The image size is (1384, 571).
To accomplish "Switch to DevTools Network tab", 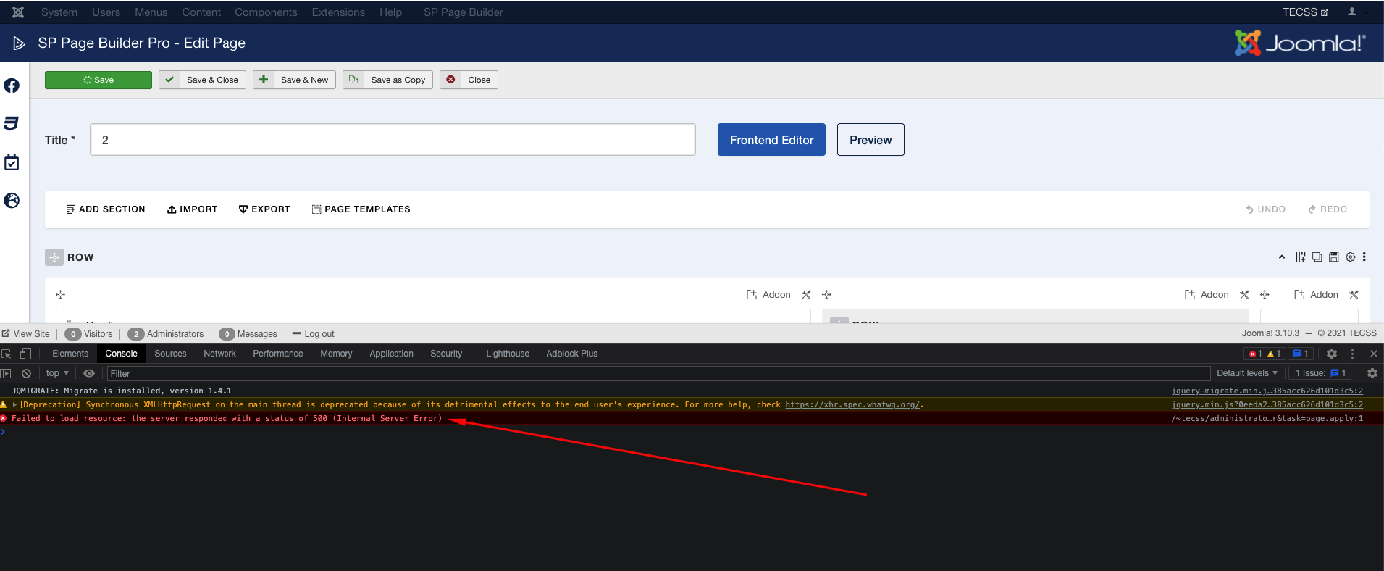I will (x=219, y=354).
